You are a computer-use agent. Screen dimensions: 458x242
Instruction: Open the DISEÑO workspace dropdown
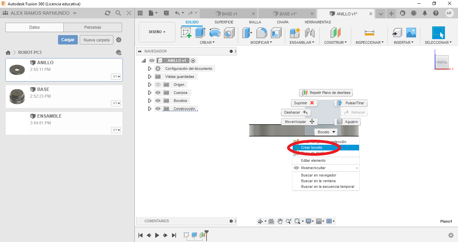[157, 32]
